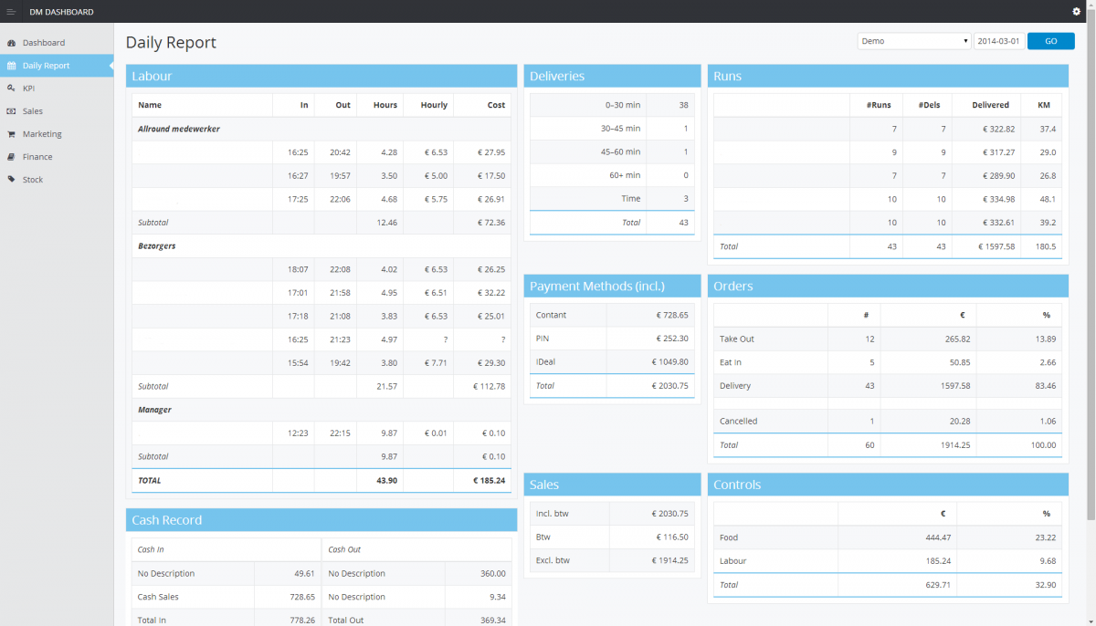The height and width of the screenshot is (626, 1096).
Task: Click the Dashboard gauge icon in sidebar
Action: (x=11, y=43)
